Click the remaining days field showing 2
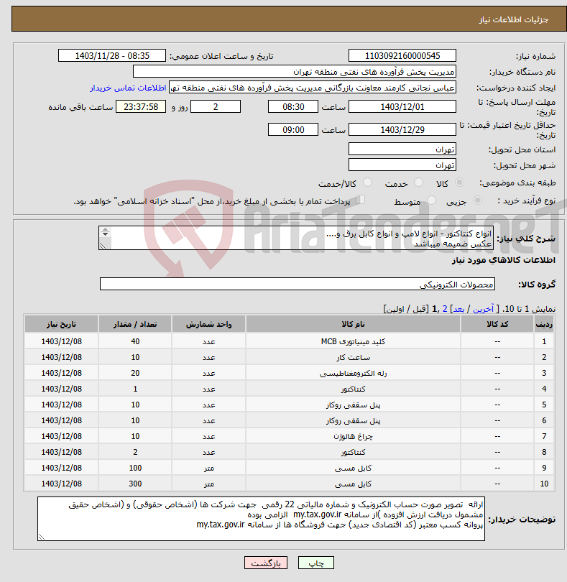This screenshot has height=582, width=567. pyautogui.click(x=216, y=107)
